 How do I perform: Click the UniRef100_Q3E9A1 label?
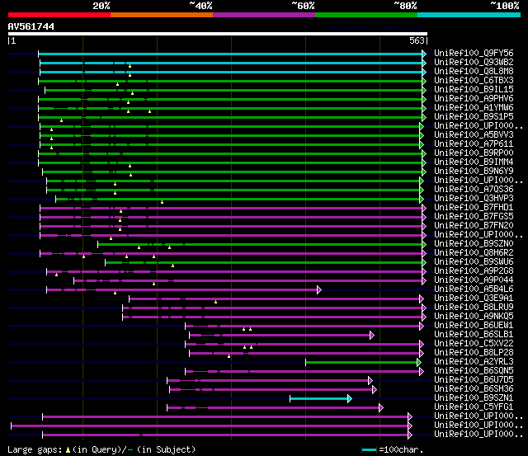coord(474,299)
